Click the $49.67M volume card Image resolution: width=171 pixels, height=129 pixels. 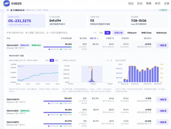click(67, 21)
